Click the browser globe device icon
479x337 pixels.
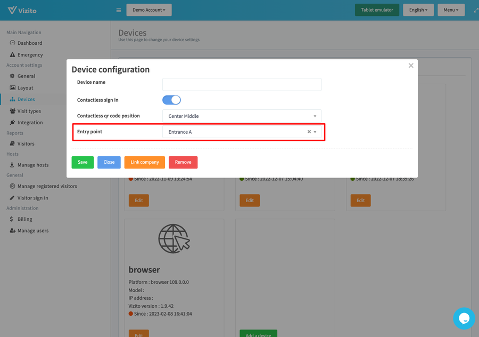click(174, 238)
